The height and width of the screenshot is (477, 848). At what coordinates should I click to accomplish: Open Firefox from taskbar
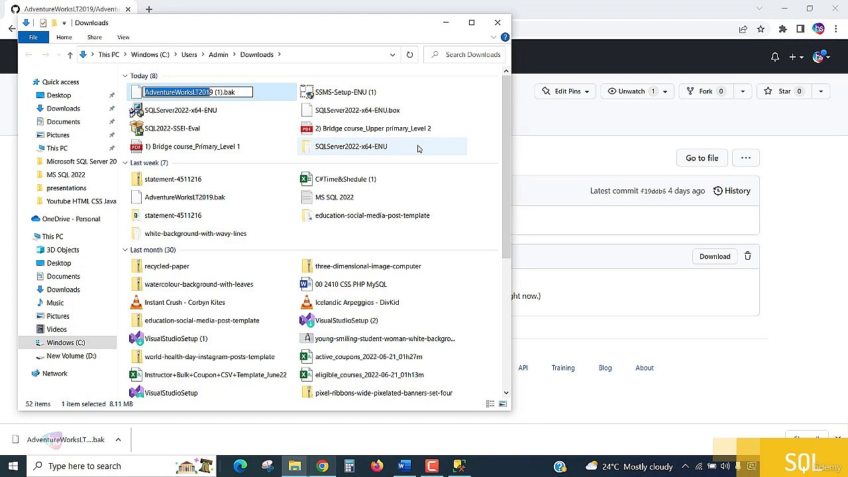click(x=376, y=466)
